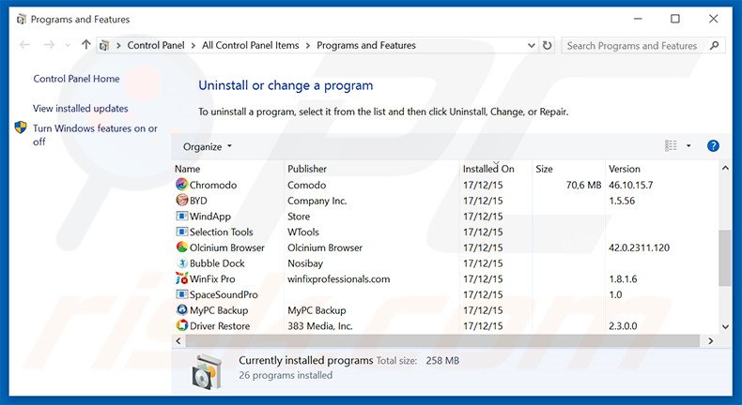The width and height of the screenshot is (742, 405).
Task: Navigate forward with the right arrow
Action: (x=49, y=45)
